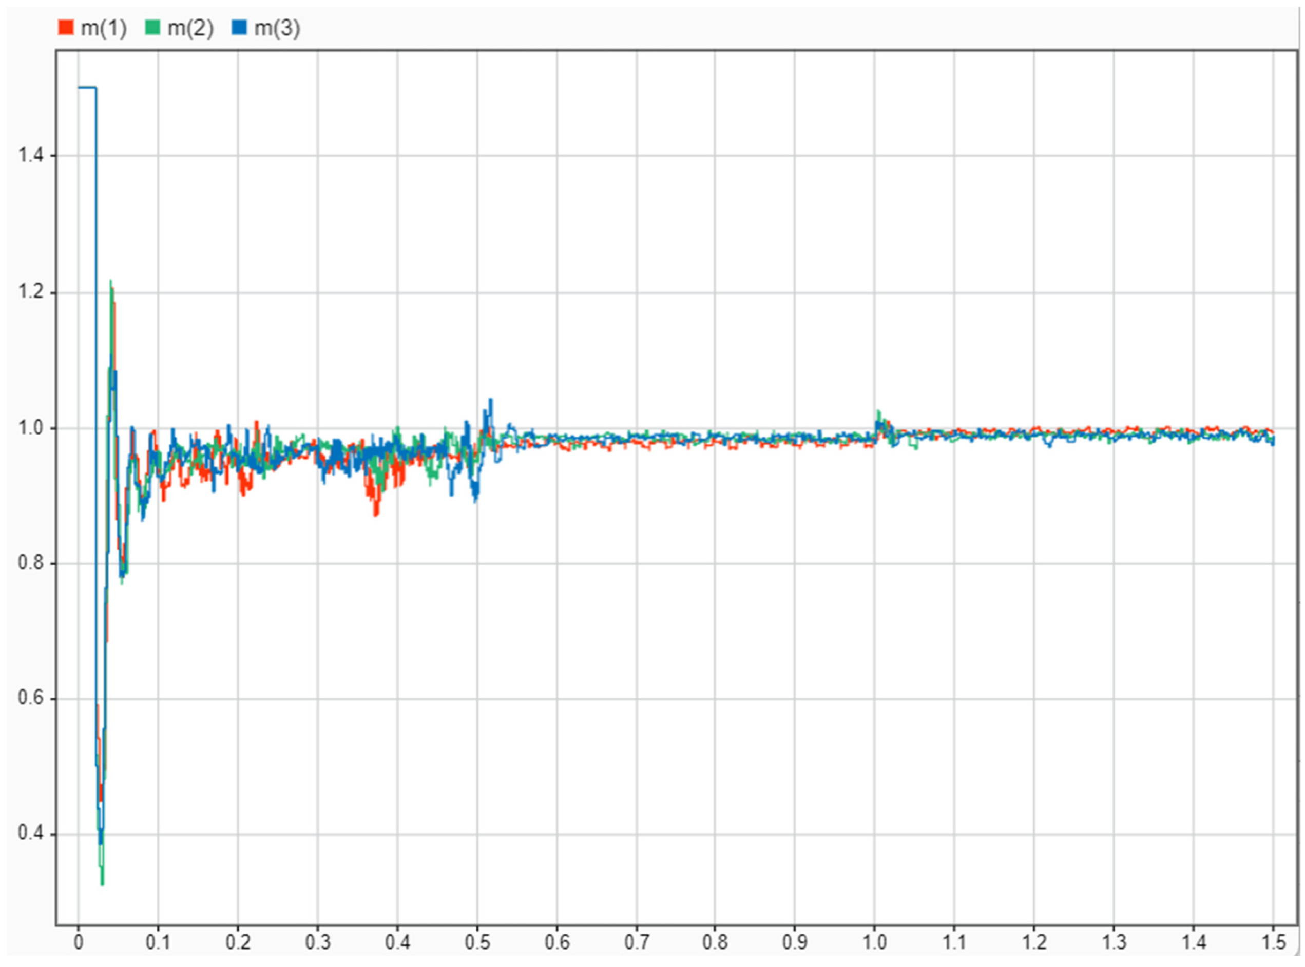Screen dimensions: 1305x967
Task: Click the 1.0 x-axis tick label
Action: tap(874, 943)
